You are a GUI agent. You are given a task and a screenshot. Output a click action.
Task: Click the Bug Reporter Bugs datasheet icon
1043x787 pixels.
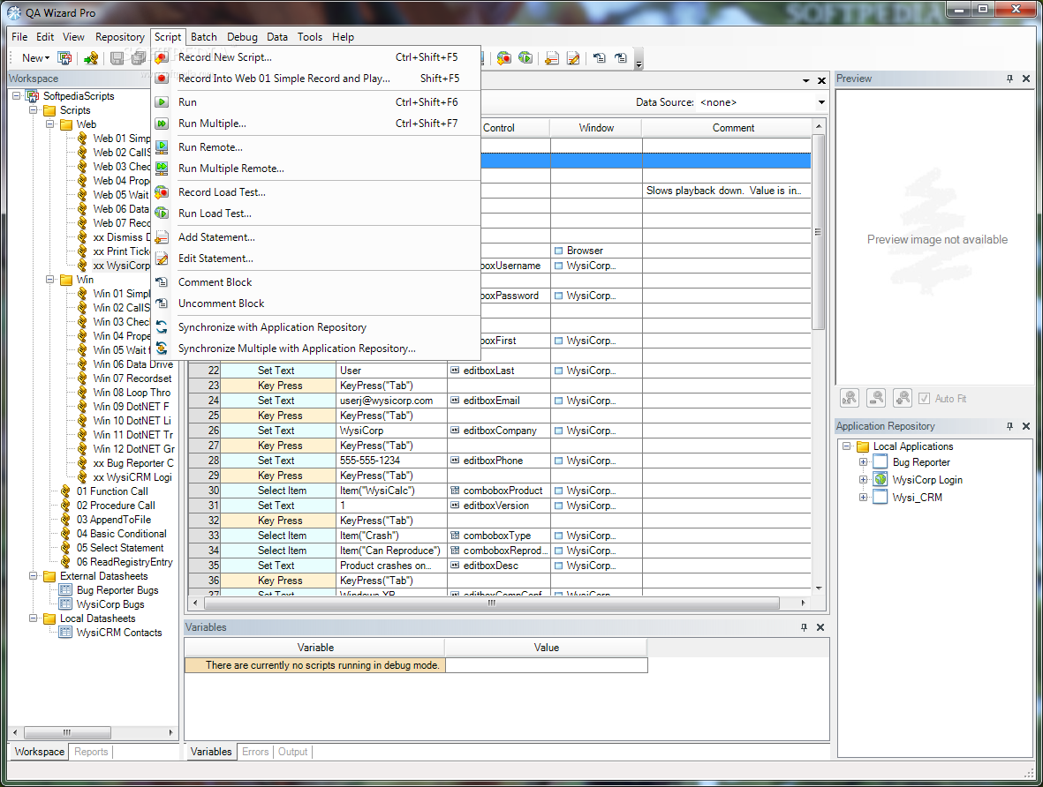65,590
